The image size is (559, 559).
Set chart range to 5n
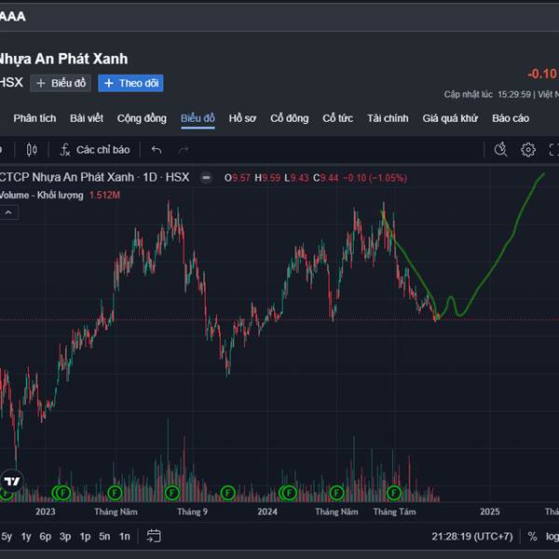(104, 537)
